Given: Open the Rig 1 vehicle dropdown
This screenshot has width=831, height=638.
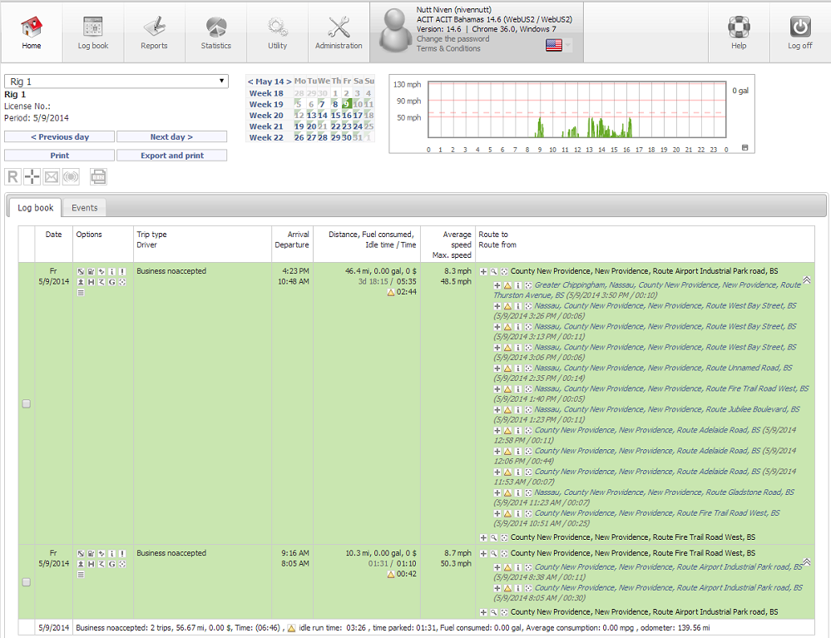Looking at the screenshot, I should pos(116,81).
